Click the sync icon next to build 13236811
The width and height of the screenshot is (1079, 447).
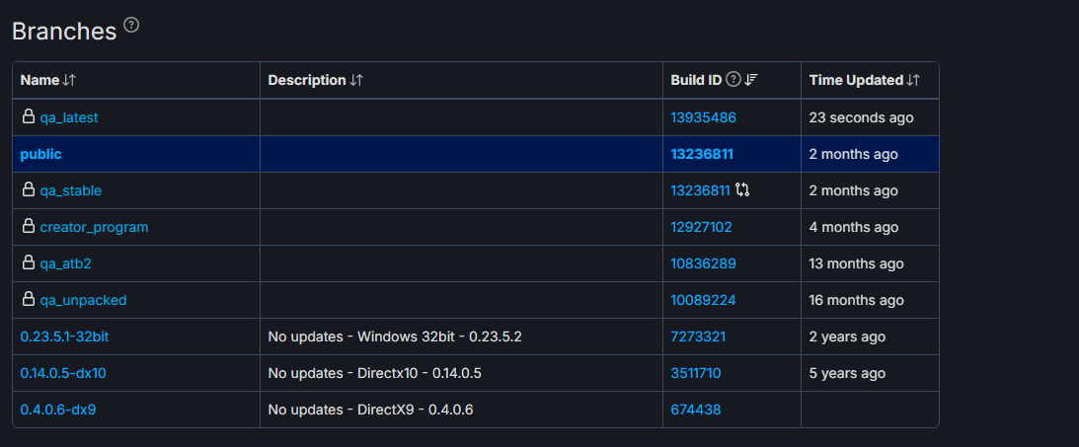point(743,190)
